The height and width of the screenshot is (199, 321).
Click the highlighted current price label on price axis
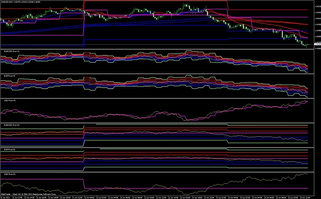pyautogui.click(x=317, y=44)
